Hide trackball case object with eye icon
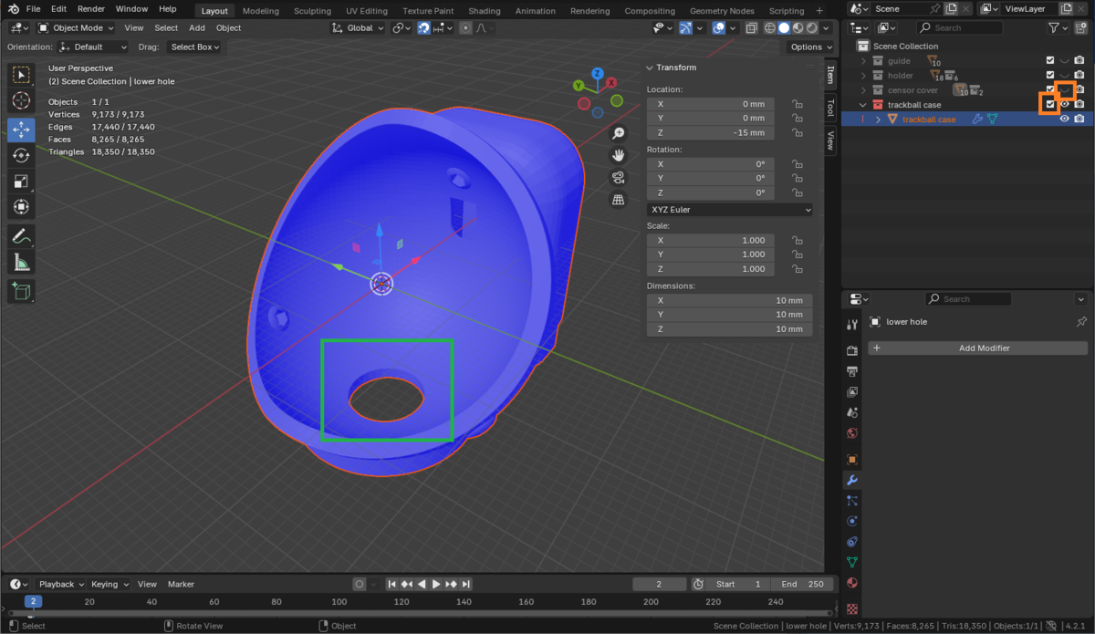The width and height of the screenshot is (1095, 634). [1064, 120]
